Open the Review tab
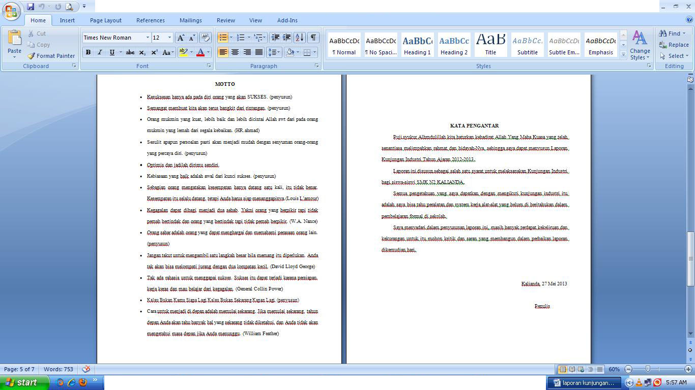The image size is (695, 390). [x=226, y=20]
